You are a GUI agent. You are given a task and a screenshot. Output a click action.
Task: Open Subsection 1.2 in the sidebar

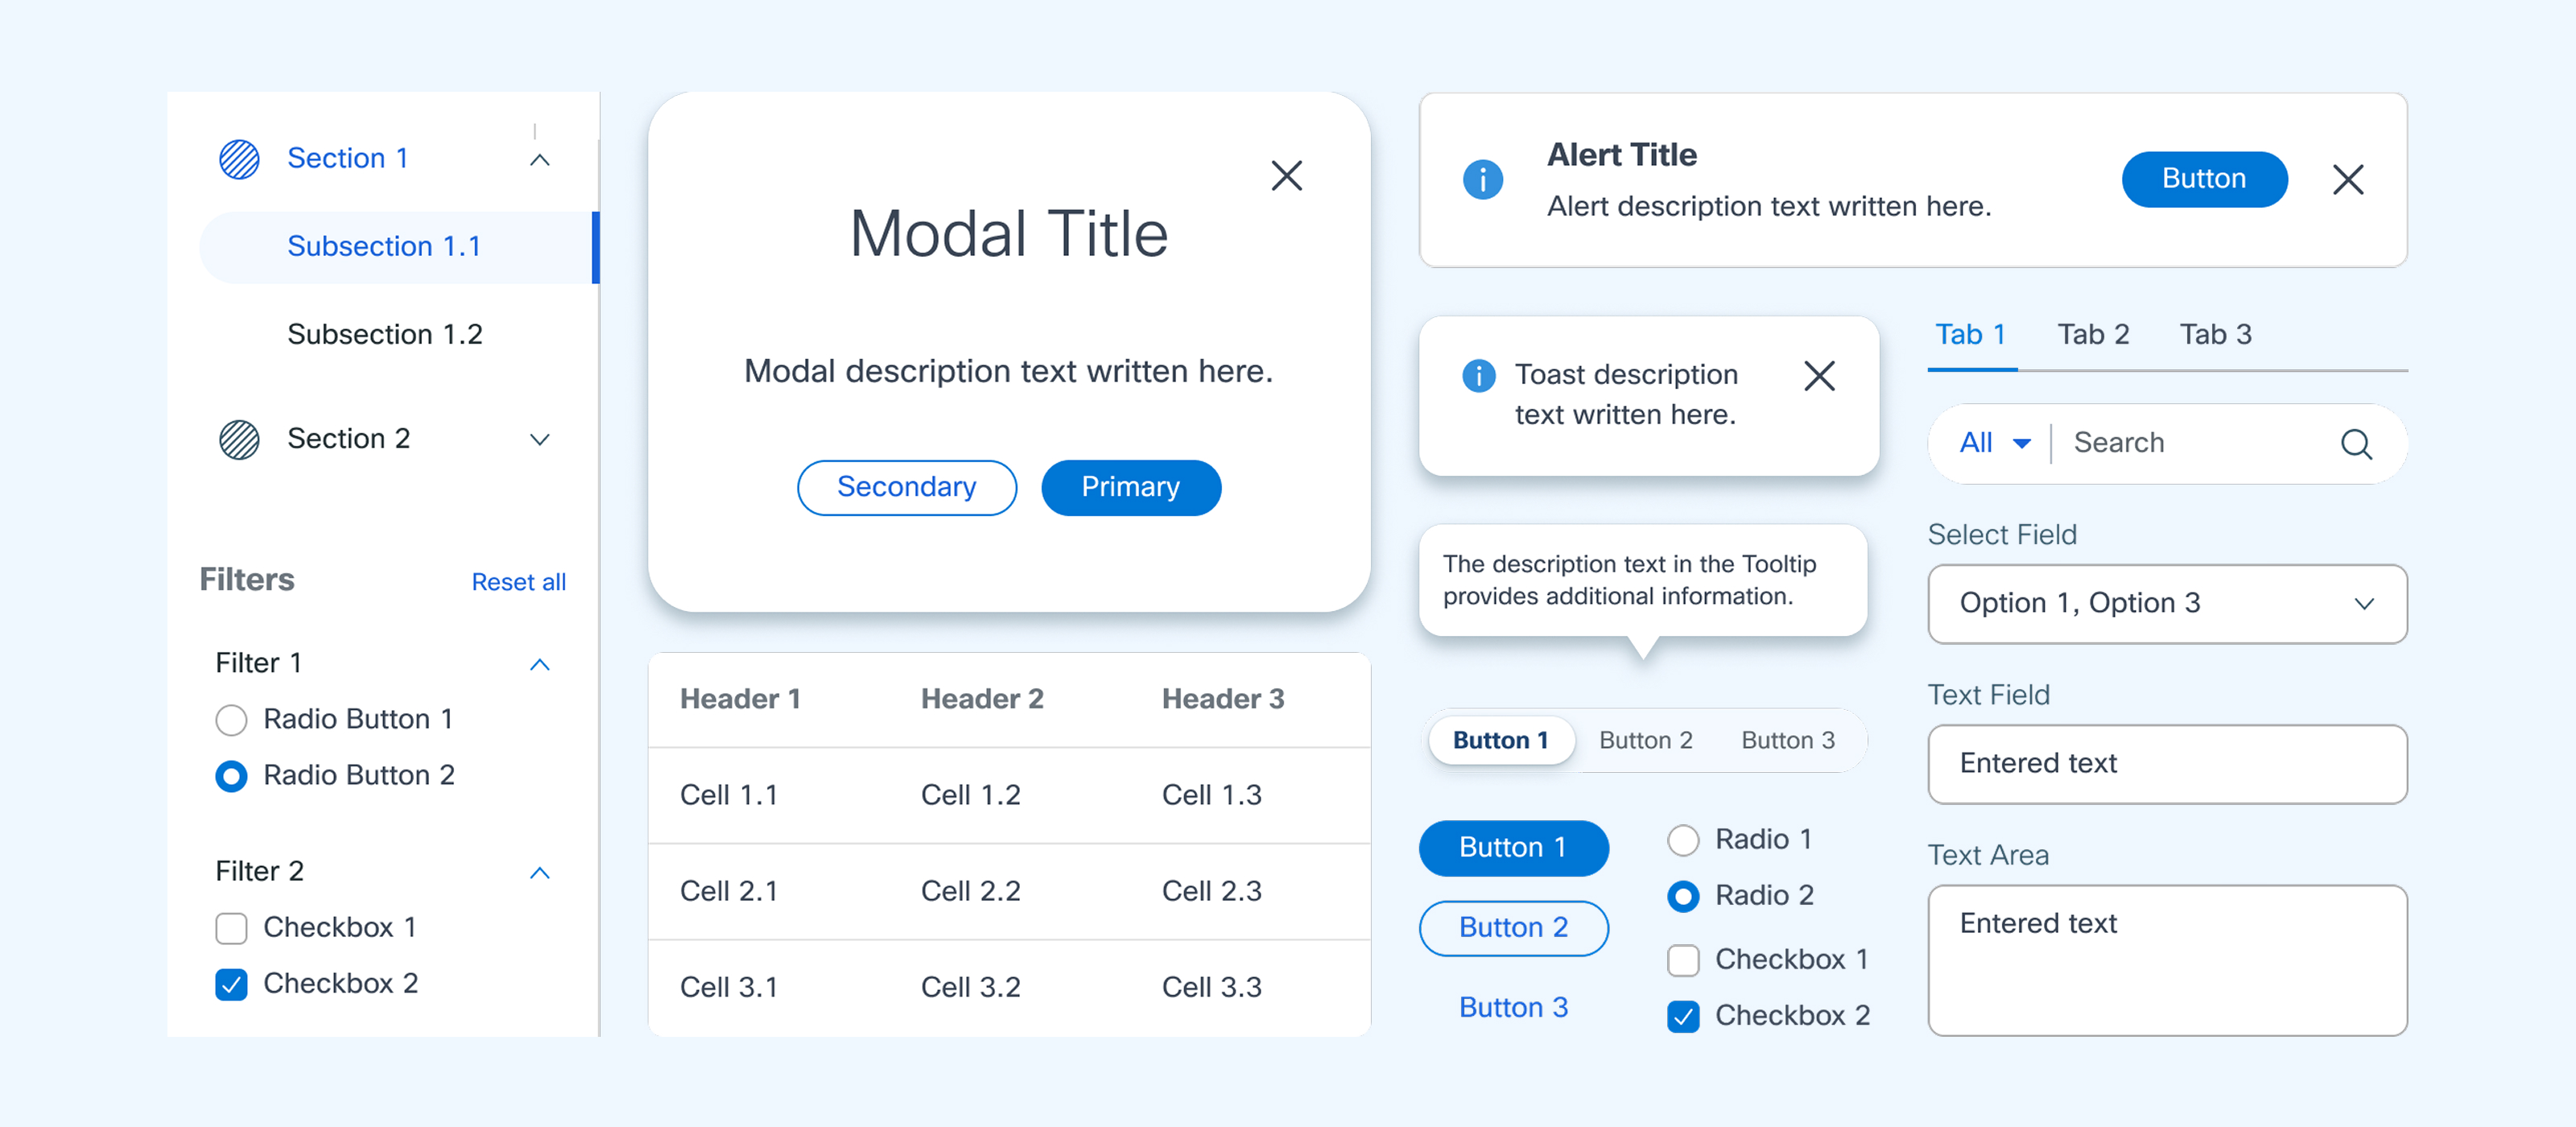385,334
